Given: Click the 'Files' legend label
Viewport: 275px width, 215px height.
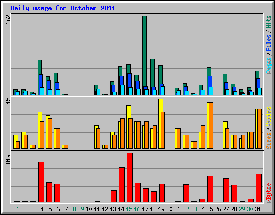Looking at the screenshot, I should (269, 43).
